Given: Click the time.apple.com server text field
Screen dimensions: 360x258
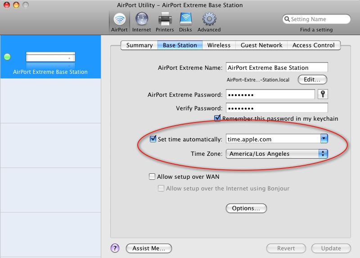Looking at the screenshot, I should pyautogui.click(x=273, y=139).
